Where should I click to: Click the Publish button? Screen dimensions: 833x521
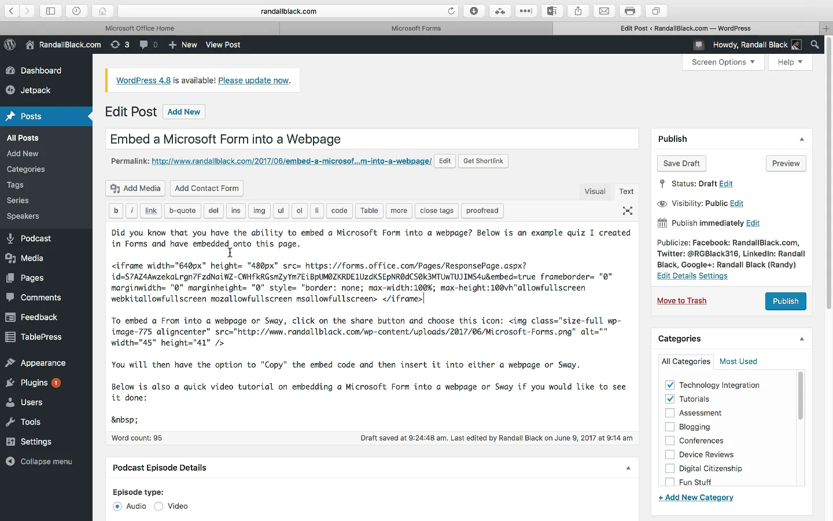tap(786, 301)
